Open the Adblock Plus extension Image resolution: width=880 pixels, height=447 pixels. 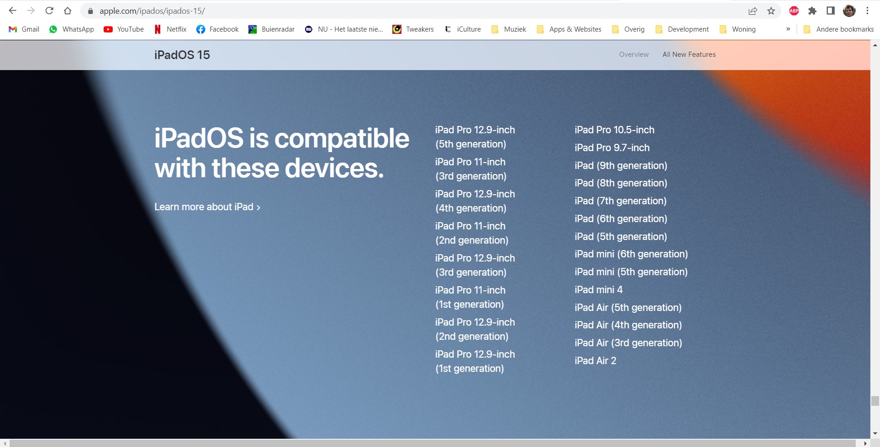(x=794, y=11)
